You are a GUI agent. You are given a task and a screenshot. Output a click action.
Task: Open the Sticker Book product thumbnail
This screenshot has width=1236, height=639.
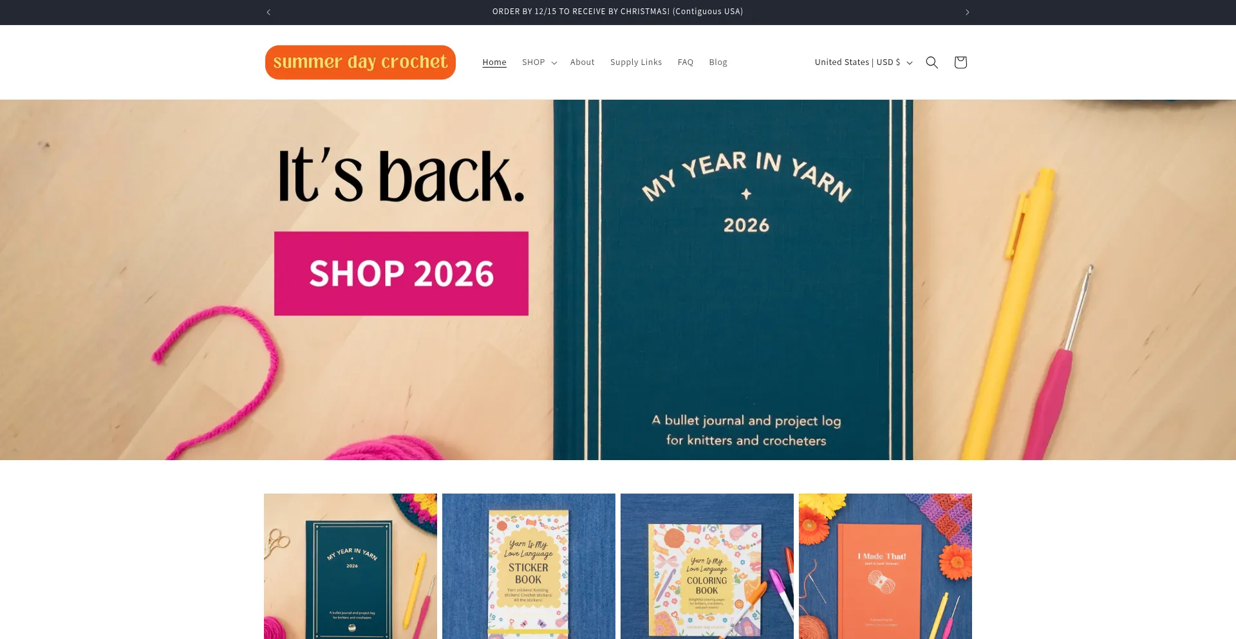[529, 566]
